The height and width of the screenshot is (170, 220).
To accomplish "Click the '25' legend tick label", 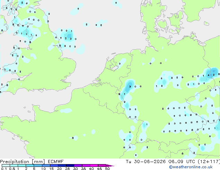I will [67, 169].
